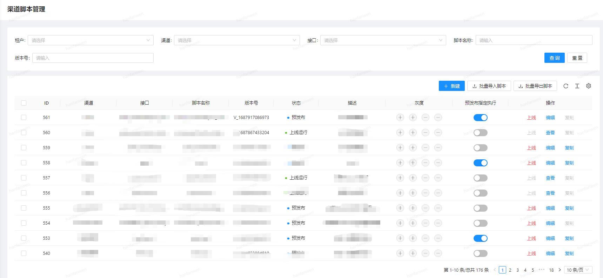The height and width of the screenshot is (278, 603).
Task: Click the first gray-scale plus icon in row 559
Action: (x=400, y=148)
